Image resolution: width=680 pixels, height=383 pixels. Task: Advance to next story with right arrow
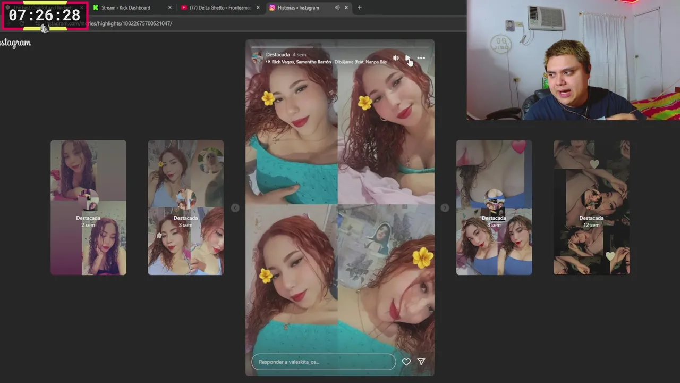(445, 208)
